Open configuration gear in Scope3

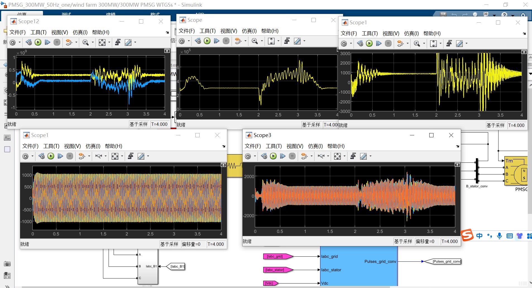(248, 156)
